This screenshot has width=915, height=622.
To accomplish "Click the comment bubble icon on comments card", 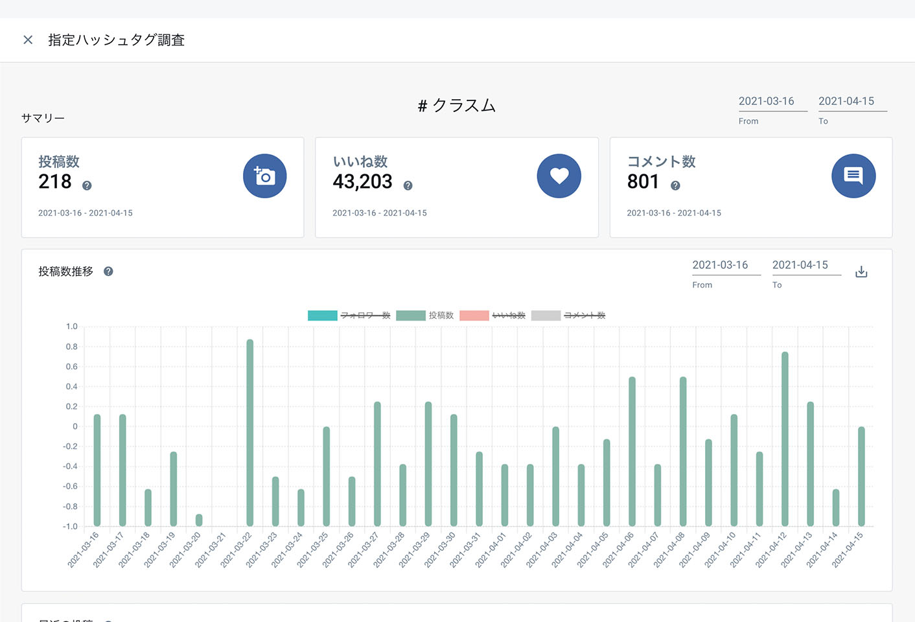I will tap(853, 176).
